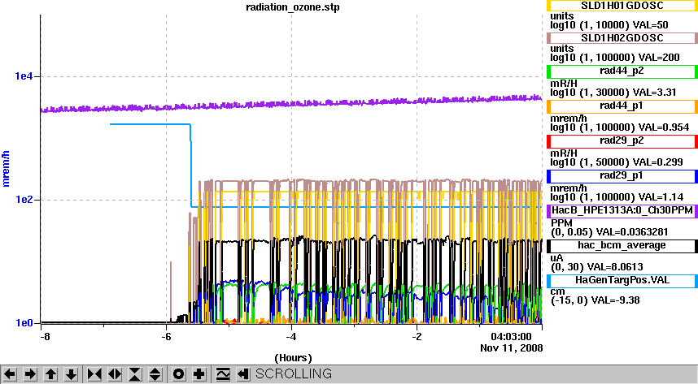This screenshot has width=698, height=384.
Task: Pan the graph right with the right arrow
Action: (30, 374)
